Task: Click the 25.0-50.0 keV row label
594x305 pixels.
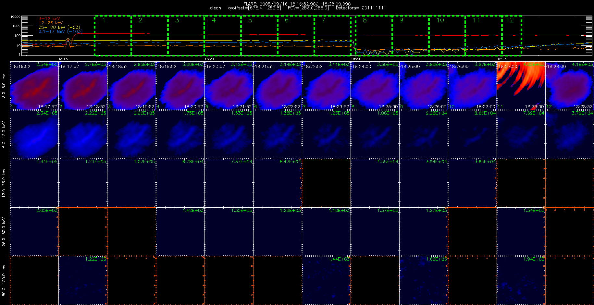Action: 4,232
